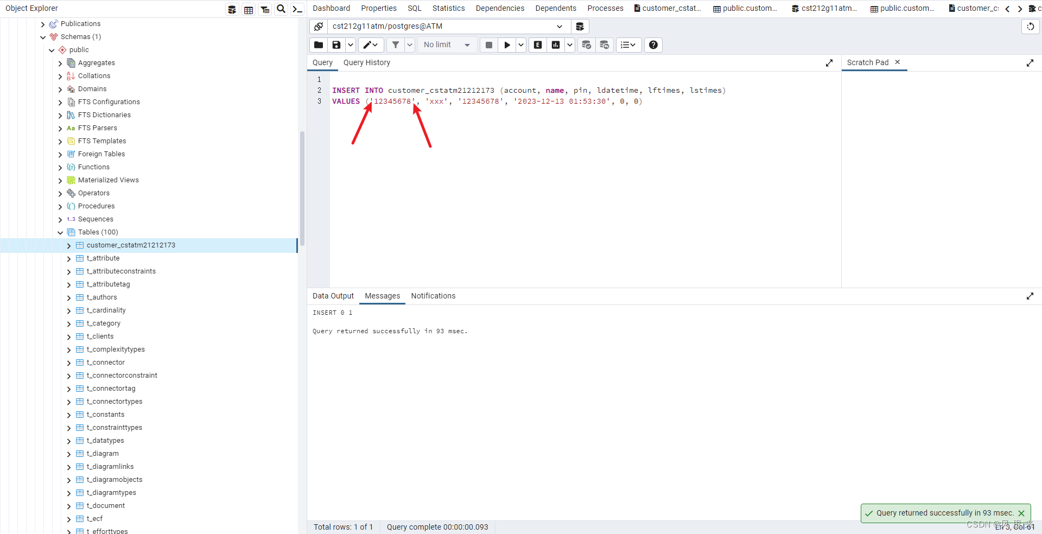
Task: Open the Filtered Rows tool icon
Action: (x=264, y=9)
